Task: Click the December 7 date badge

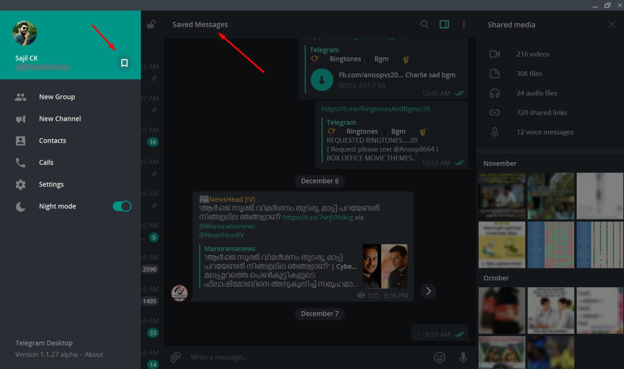Action: point(320,314)
